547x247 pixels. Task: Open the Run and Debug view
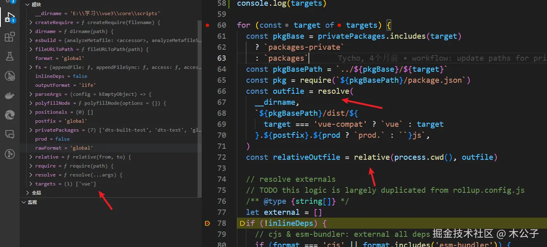click(9, 18)
